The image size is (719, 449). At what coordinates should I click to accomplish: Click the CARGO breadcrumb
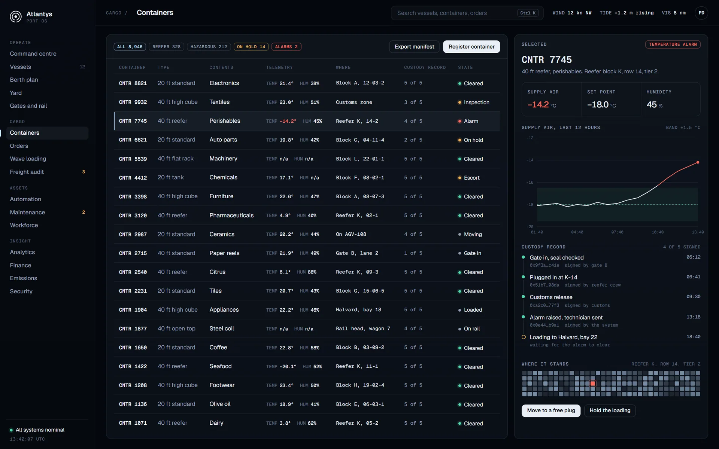[113, 13]
